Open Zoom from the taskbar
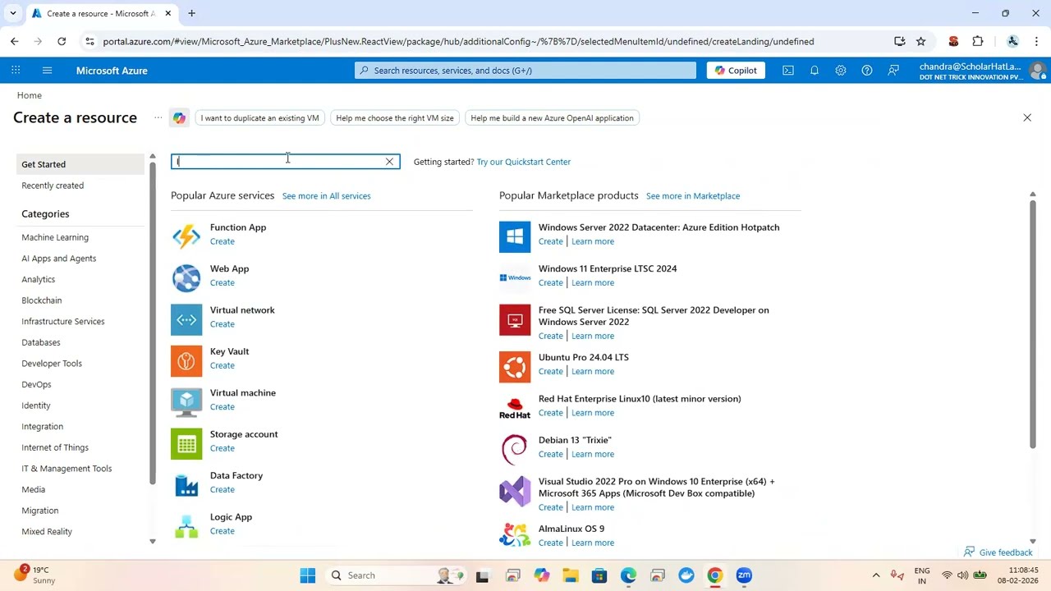 [x=744, y=575]
